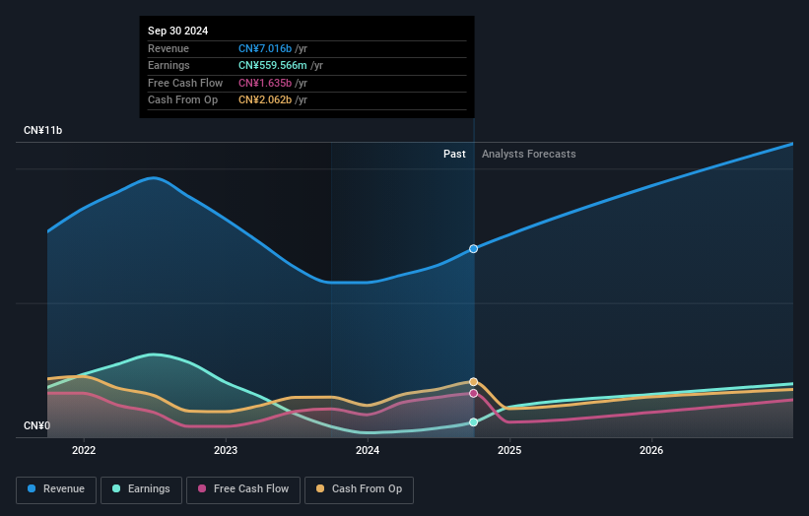This screenshot has width=809, height=516.
Task: Click the 2026 x-axis label
Action: point(651,450)
